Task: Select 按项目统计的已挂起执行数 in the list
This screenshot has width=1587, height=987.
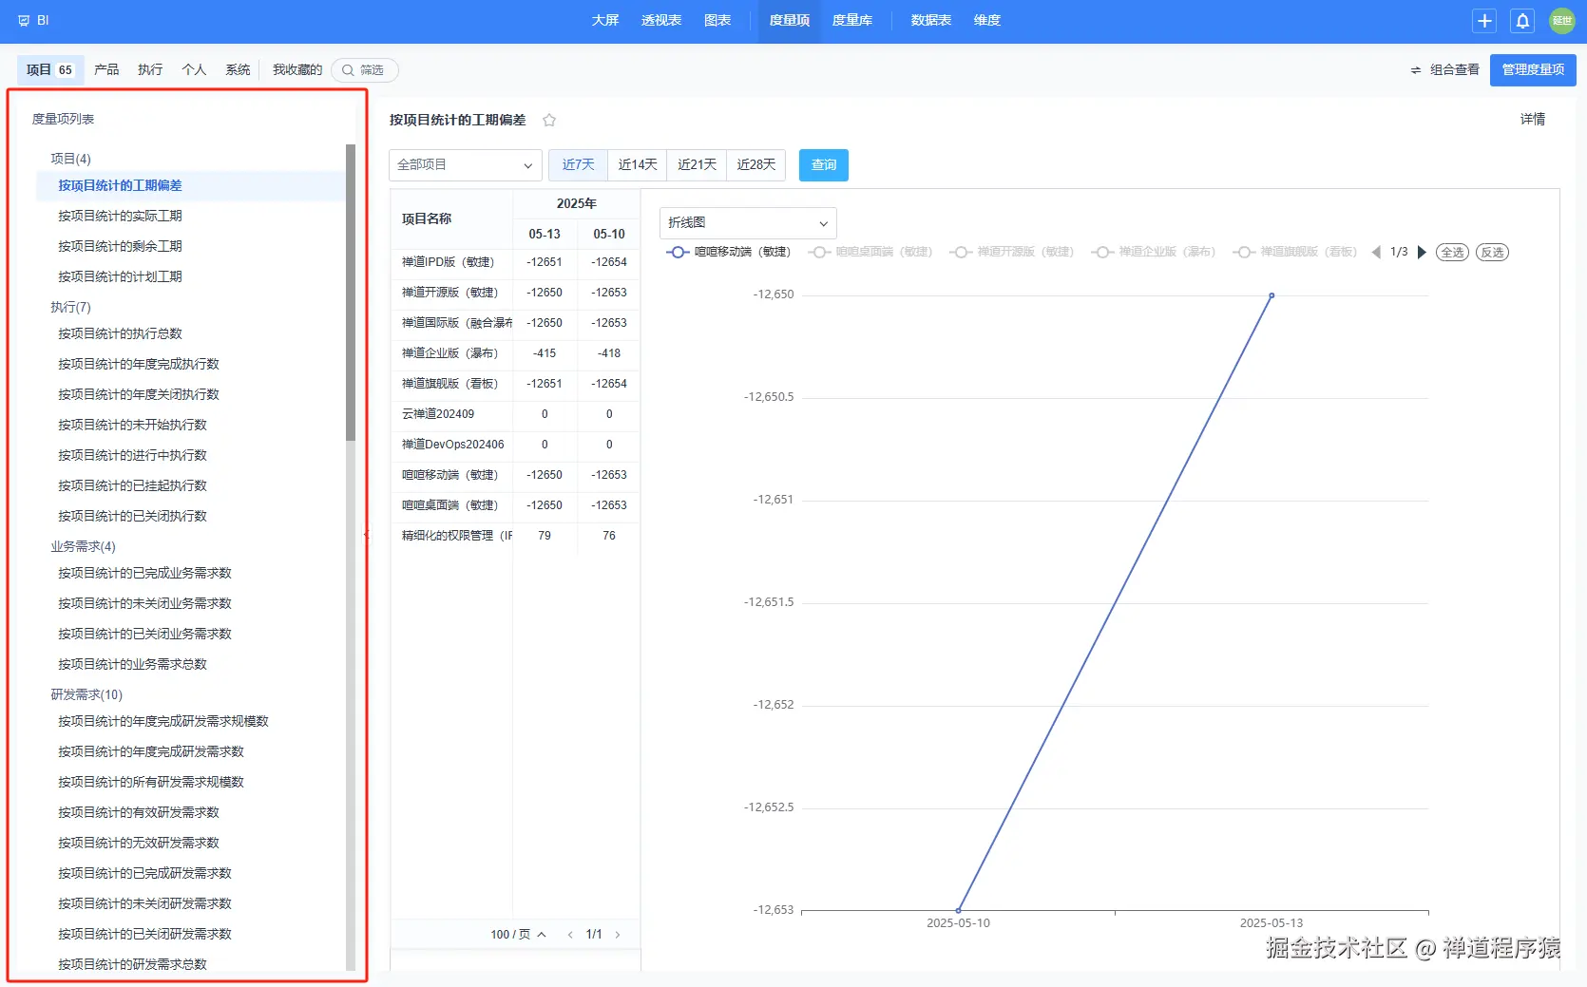Action: [132, 486]
